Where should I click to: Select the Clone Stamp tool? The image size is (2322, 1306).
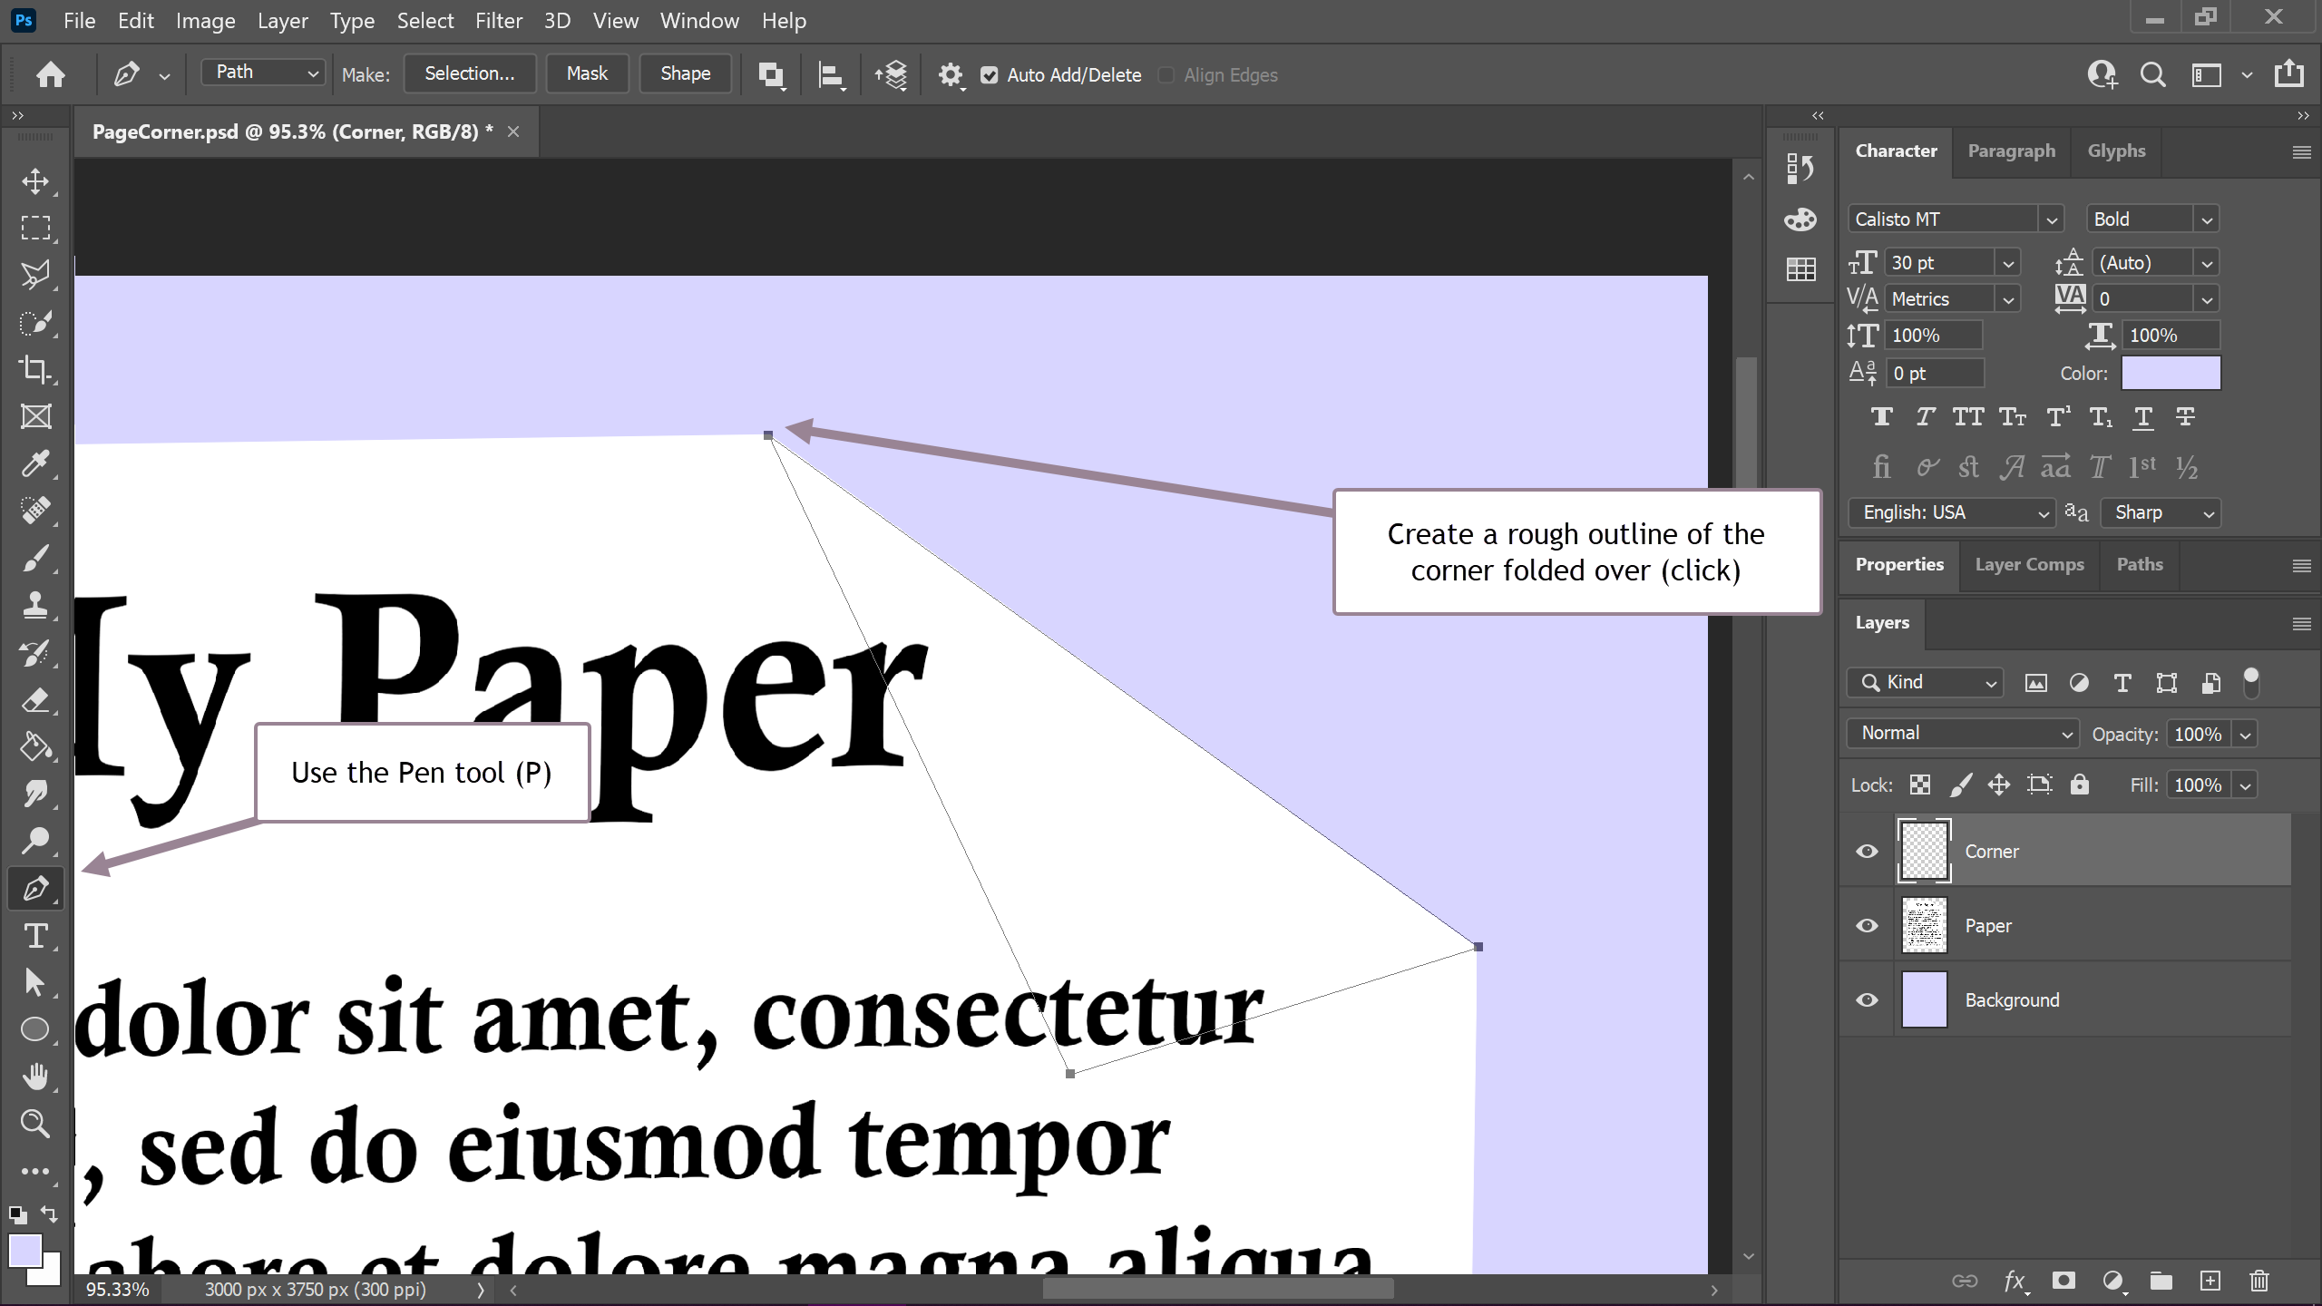click(x=34, y=605)
